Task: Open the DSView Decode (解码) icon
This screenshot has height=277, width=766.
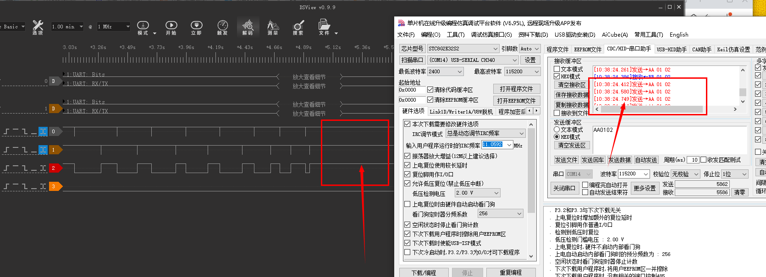Action: coord(248,27)
